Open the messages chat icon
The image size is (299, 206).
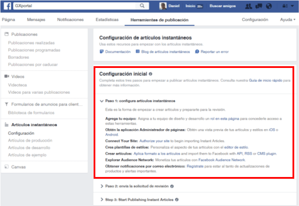[259, 6]
